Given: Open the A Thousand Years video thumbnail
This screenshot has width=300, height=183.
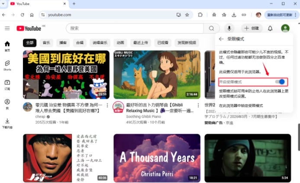Looking at the screenshot, I should pyautogui.click(x=157, y=158).
